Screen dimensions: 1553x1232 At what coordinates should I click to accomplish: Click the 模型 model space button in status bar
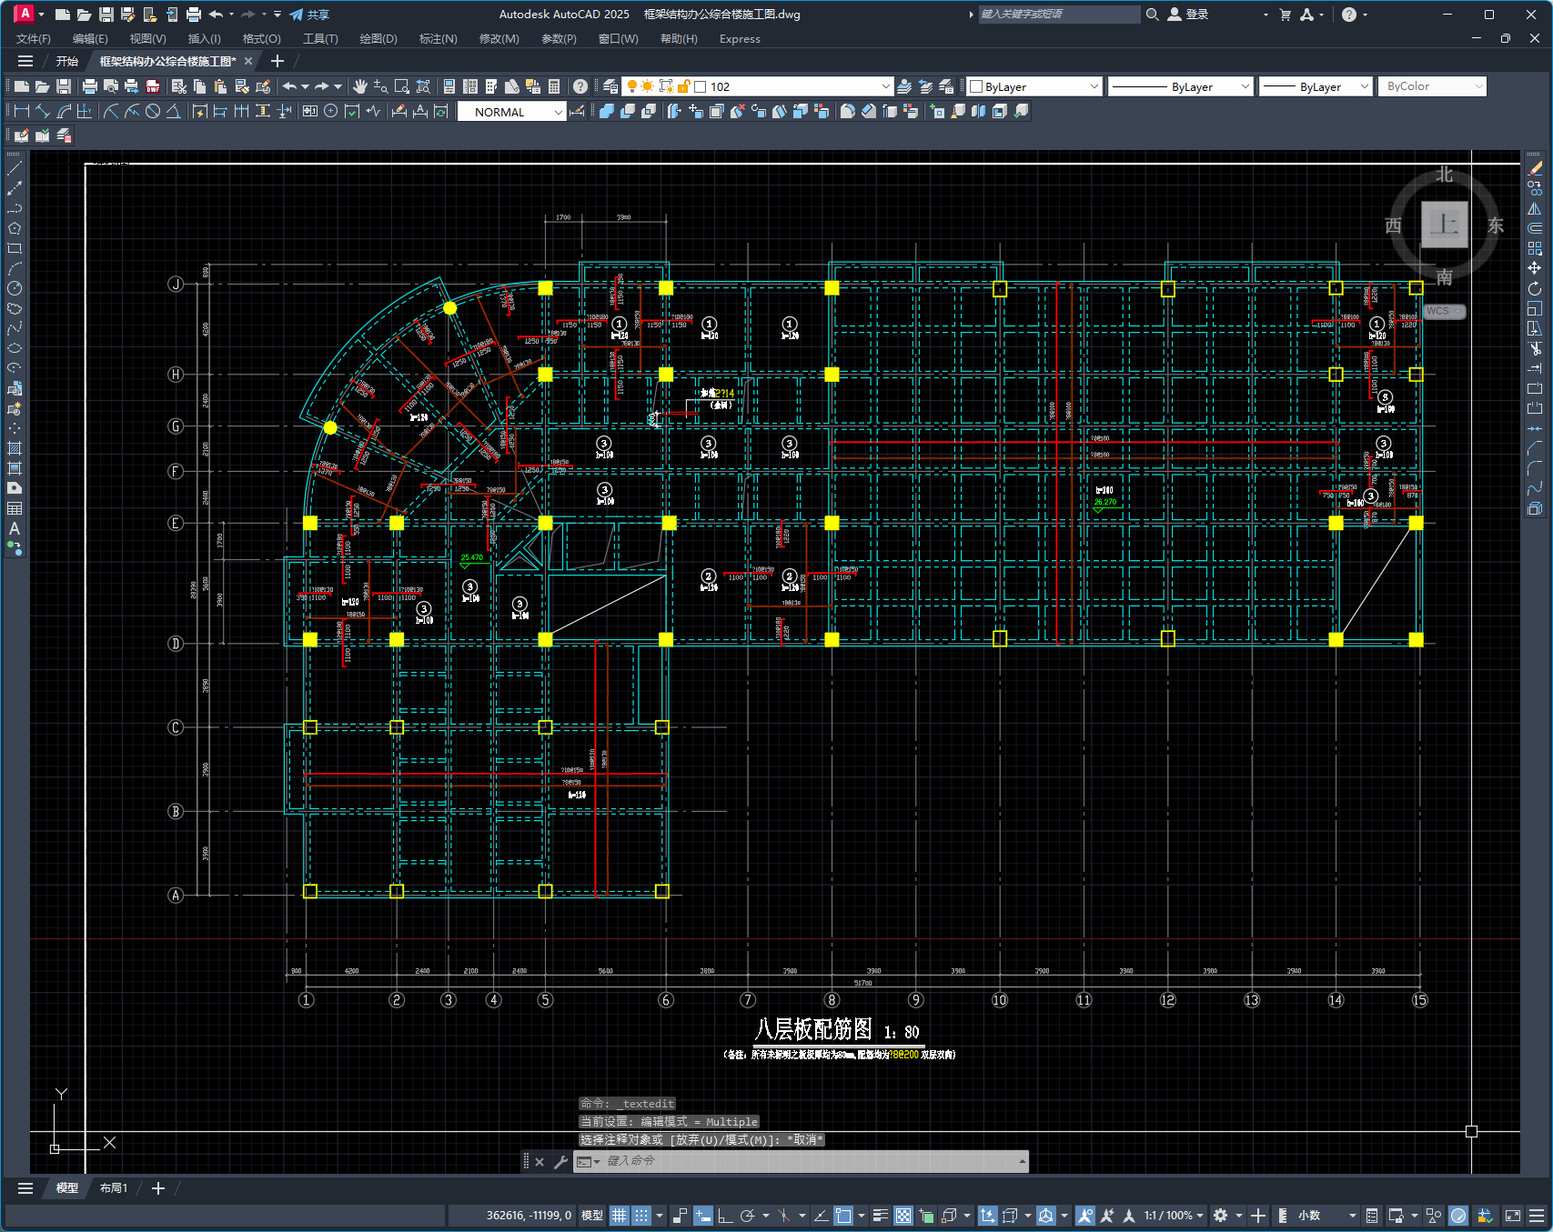point(592,1216)
